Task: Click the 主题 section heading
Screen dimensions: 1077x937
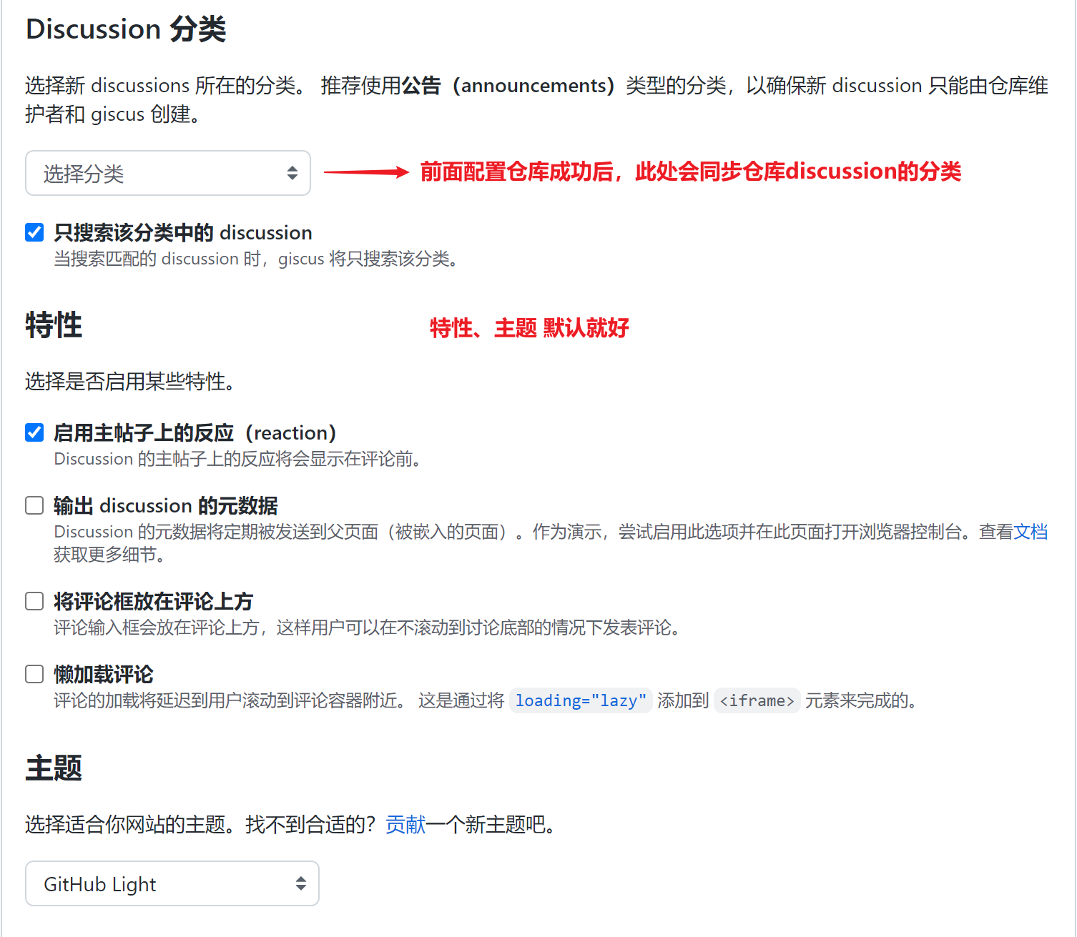Action: (x=54, y=768)
